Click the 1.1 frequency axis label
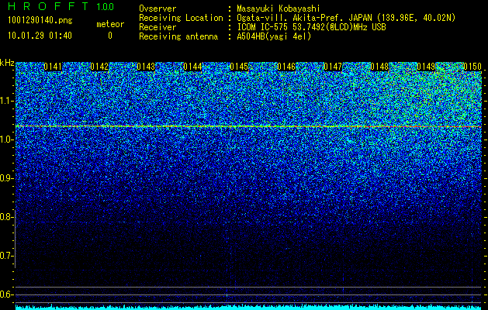 click(6, 101)
